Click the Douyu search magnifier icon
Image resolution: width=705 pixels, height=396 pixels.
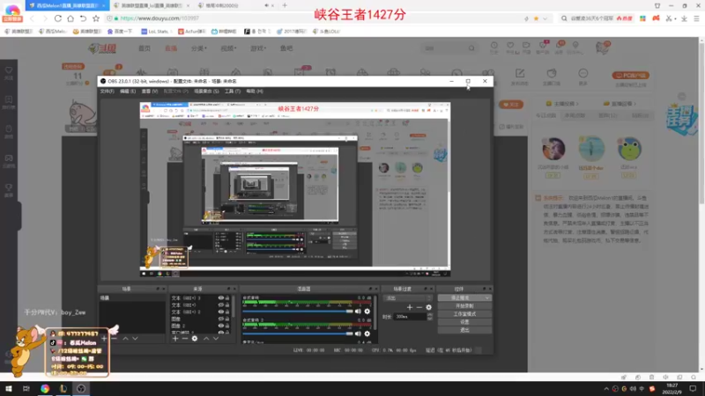coord(471,48)
